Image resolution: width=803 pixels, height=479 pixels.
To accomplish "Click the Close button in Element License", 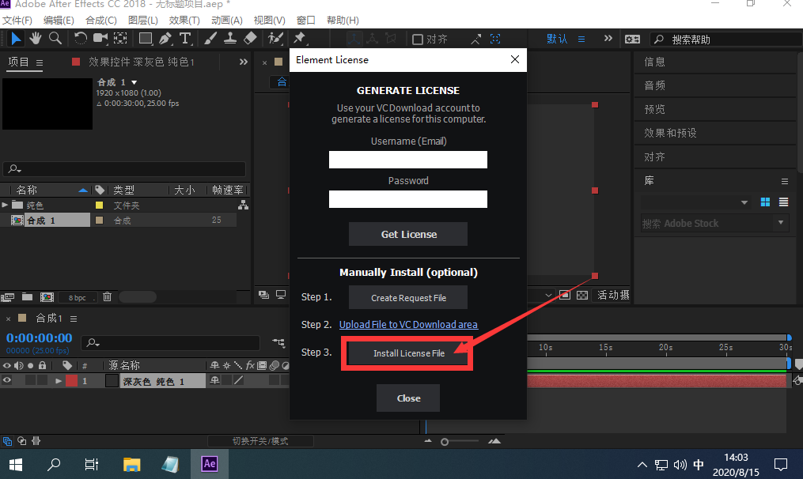I will [x=408, y=398].
